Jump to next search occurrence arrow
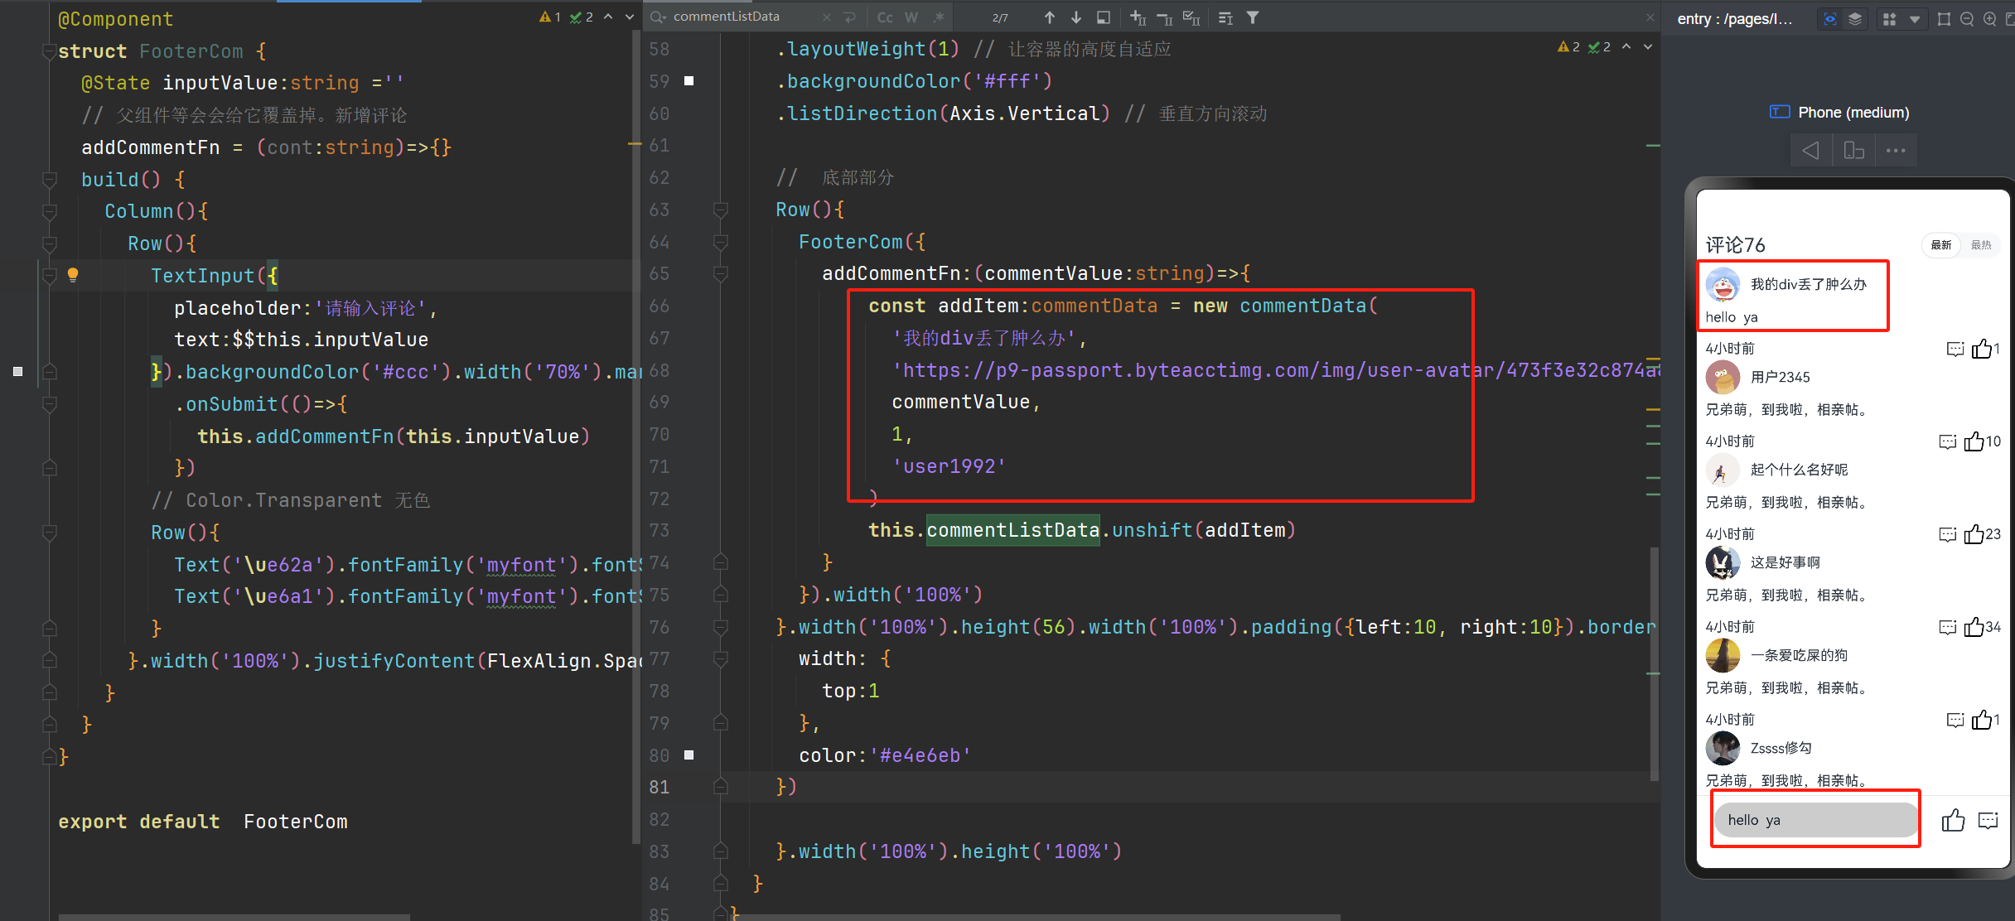The width and height of the screenshot is (2015, 921). tap(1075, 17)
